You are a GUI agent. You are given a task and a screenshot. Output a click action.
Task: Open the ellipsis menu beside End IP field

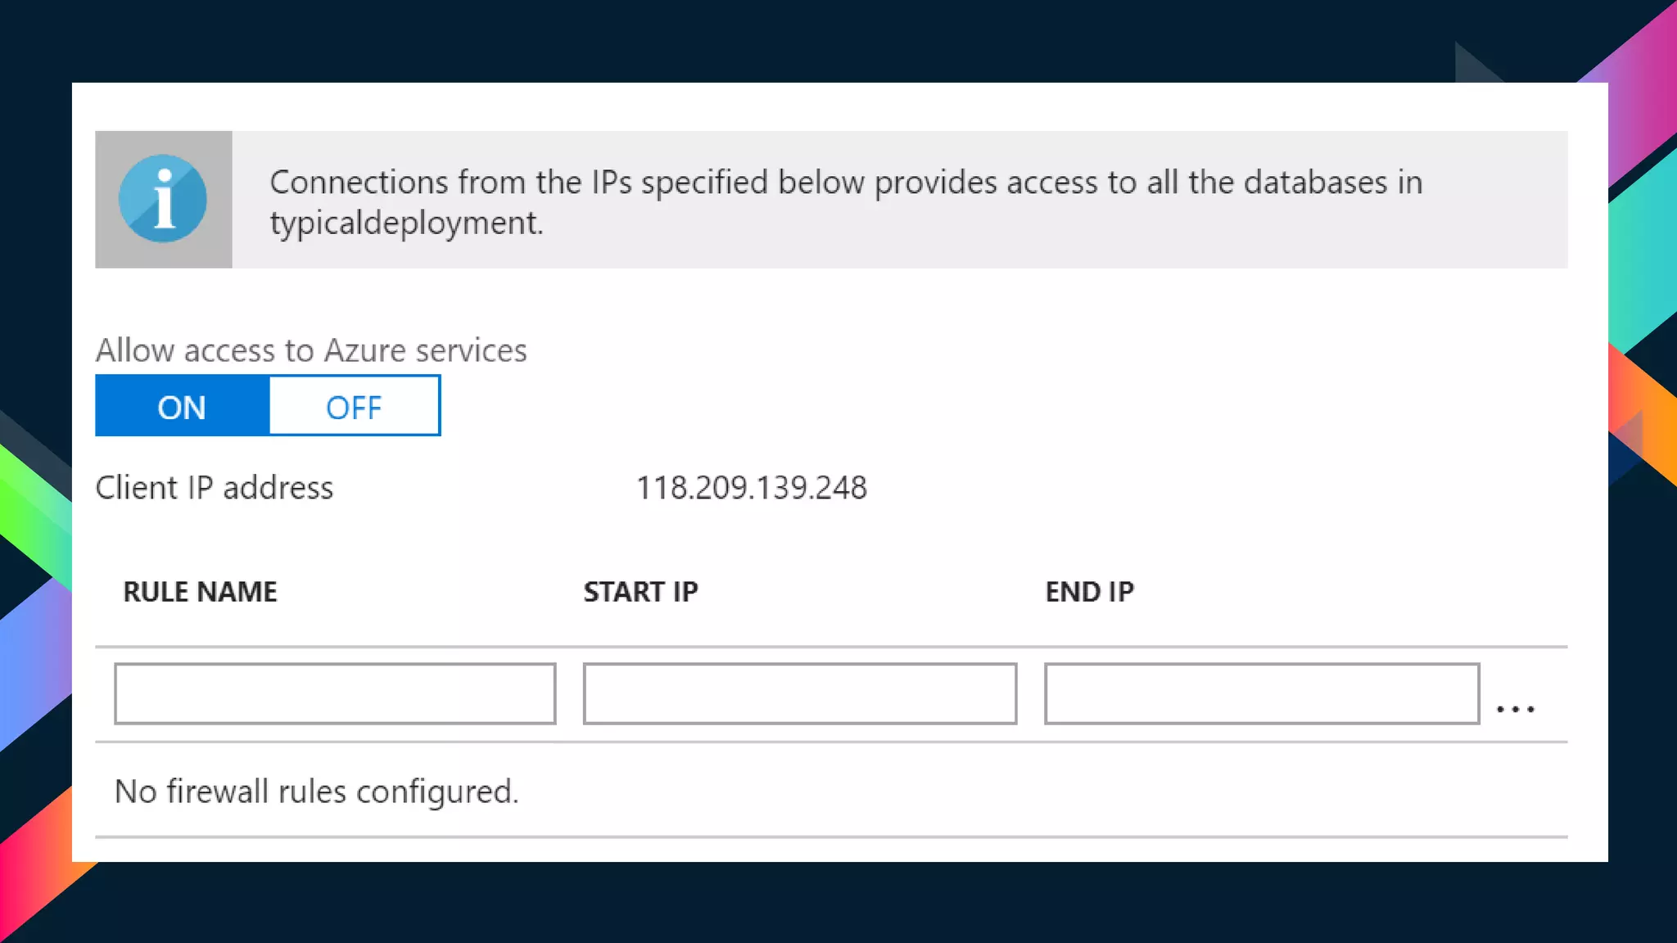(x=1515, y=709)
